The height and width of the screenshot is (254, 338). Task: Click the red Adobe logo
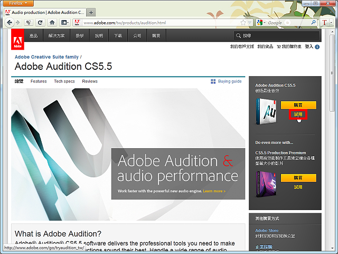pyautogui.click(x=17, y=39)
